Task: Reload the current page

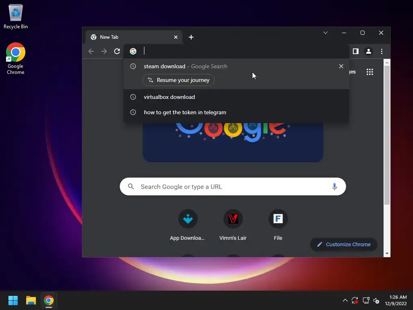Action: (117, 51)
